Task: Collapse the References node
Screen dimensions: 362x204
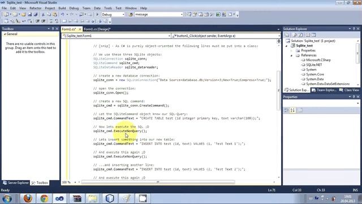Action: [292, 56]
